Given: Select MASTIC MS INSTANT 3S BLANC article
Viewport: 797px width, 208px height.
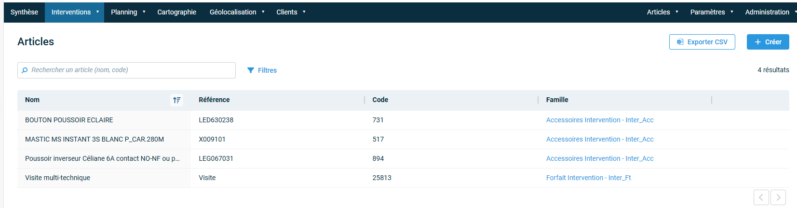Looking at the screenshot, I should pyautogui.click(x=95, y=139).
